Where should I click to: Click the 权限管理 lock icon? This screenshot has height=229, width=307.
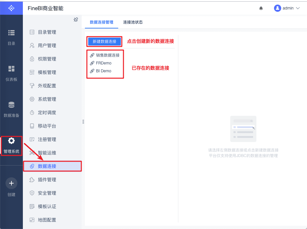[x=32, y=59]
